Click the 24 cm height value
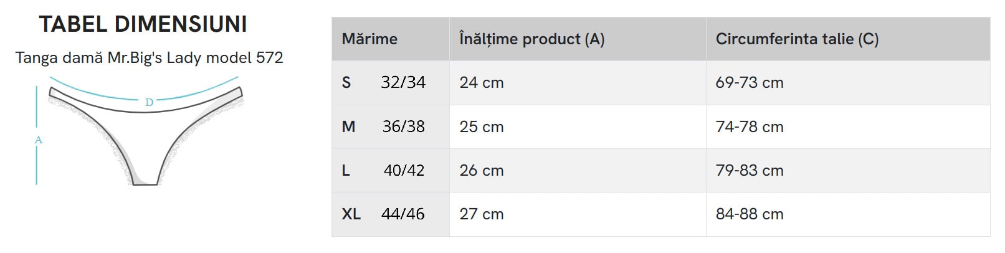The width and height of the screenshot is (1005, 253). click(x=482, y=82)
